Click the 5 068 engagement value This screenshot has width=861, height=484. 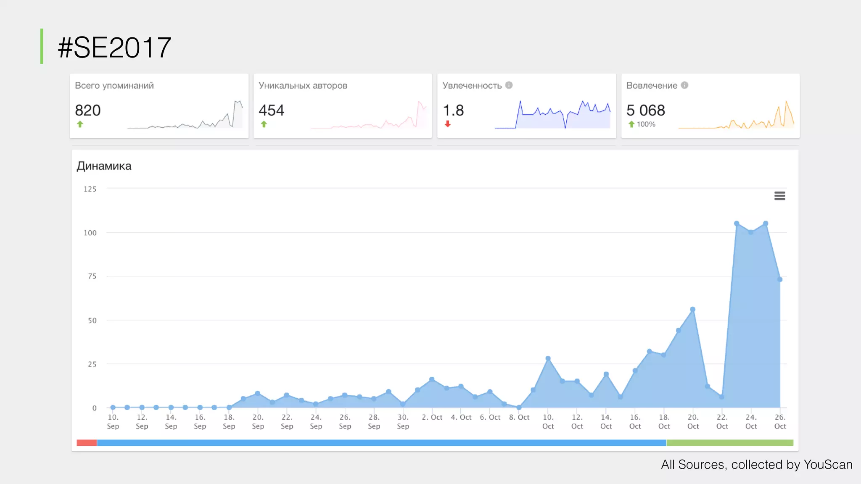click(x=645, y=110)
